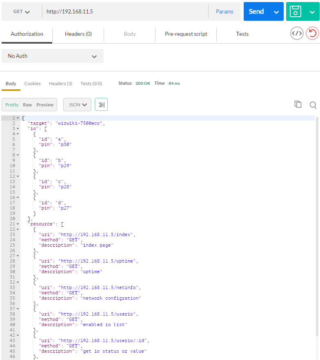Collapse the object at line 37
The image size is (320, 360).
[x=18, y=309]
